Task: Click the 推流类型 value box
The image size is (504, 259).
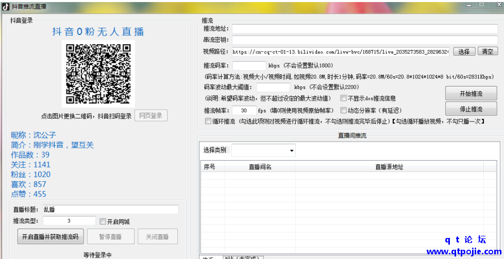Action: [x=69, y=221]
